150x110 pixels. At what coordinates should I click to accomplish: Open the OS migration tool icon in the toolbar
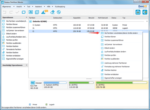coord(31,12)
